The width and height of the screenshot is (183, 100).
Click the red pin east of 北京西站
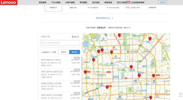tap(107, 87)
